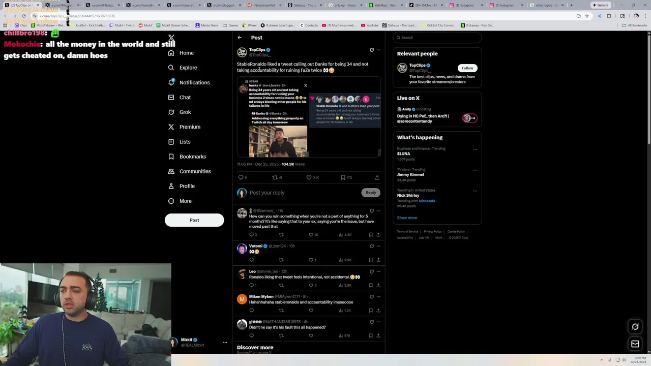651x366 pixels.
Task: Open Mizkif account menu three dots
Action: [225, 343]
